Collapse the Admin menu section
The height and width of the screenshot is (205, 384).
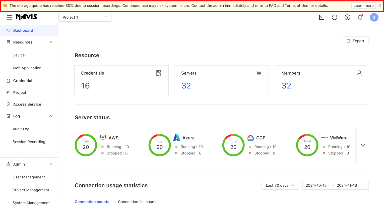[x=51, y=164]
